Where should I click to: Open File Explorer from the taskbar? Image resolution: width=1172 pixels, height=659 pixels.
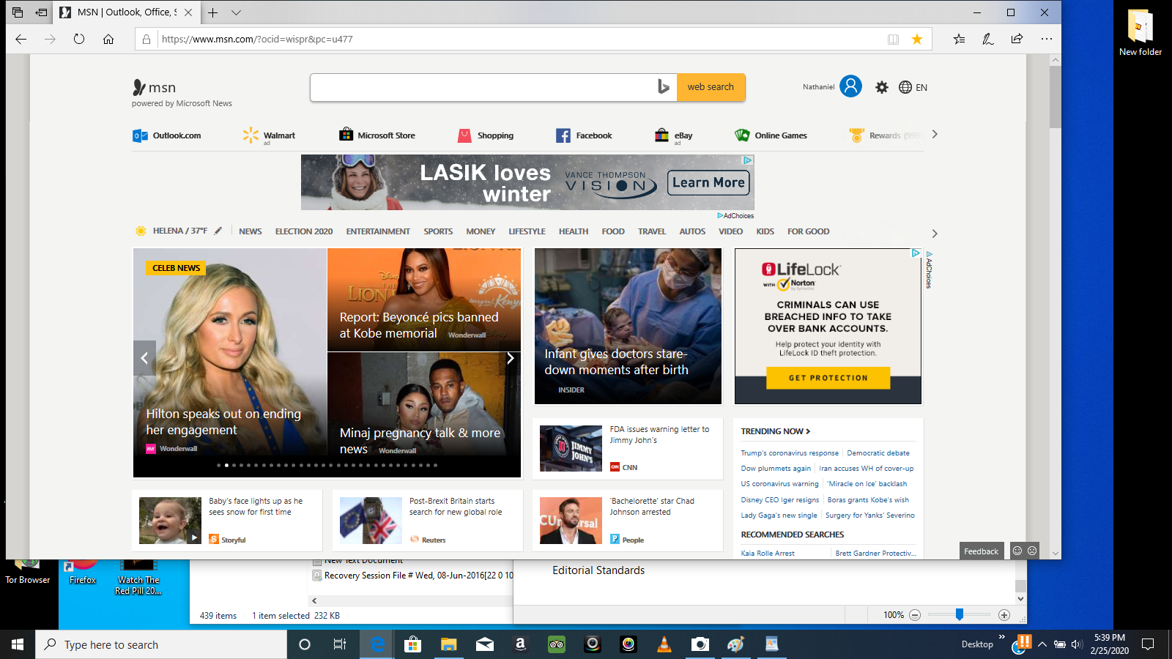pos(448,644)
